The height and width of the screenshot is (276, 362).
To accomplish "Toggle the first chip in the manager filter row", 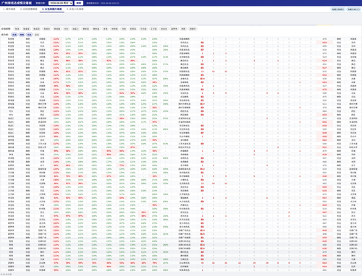I will pyautogui.click(x=17, y=29).
